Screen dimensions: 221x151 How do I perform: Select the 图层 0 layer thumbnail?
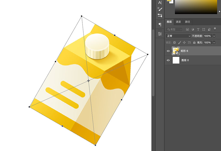pos(176,60)
